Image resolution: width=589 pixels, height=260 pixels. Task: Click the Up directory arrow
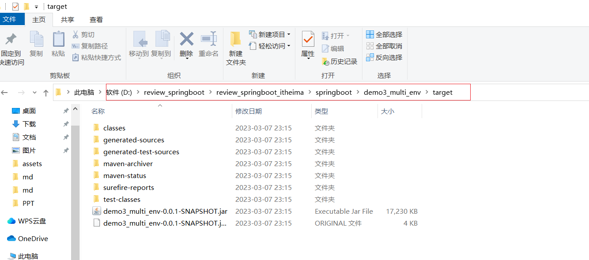46,93
